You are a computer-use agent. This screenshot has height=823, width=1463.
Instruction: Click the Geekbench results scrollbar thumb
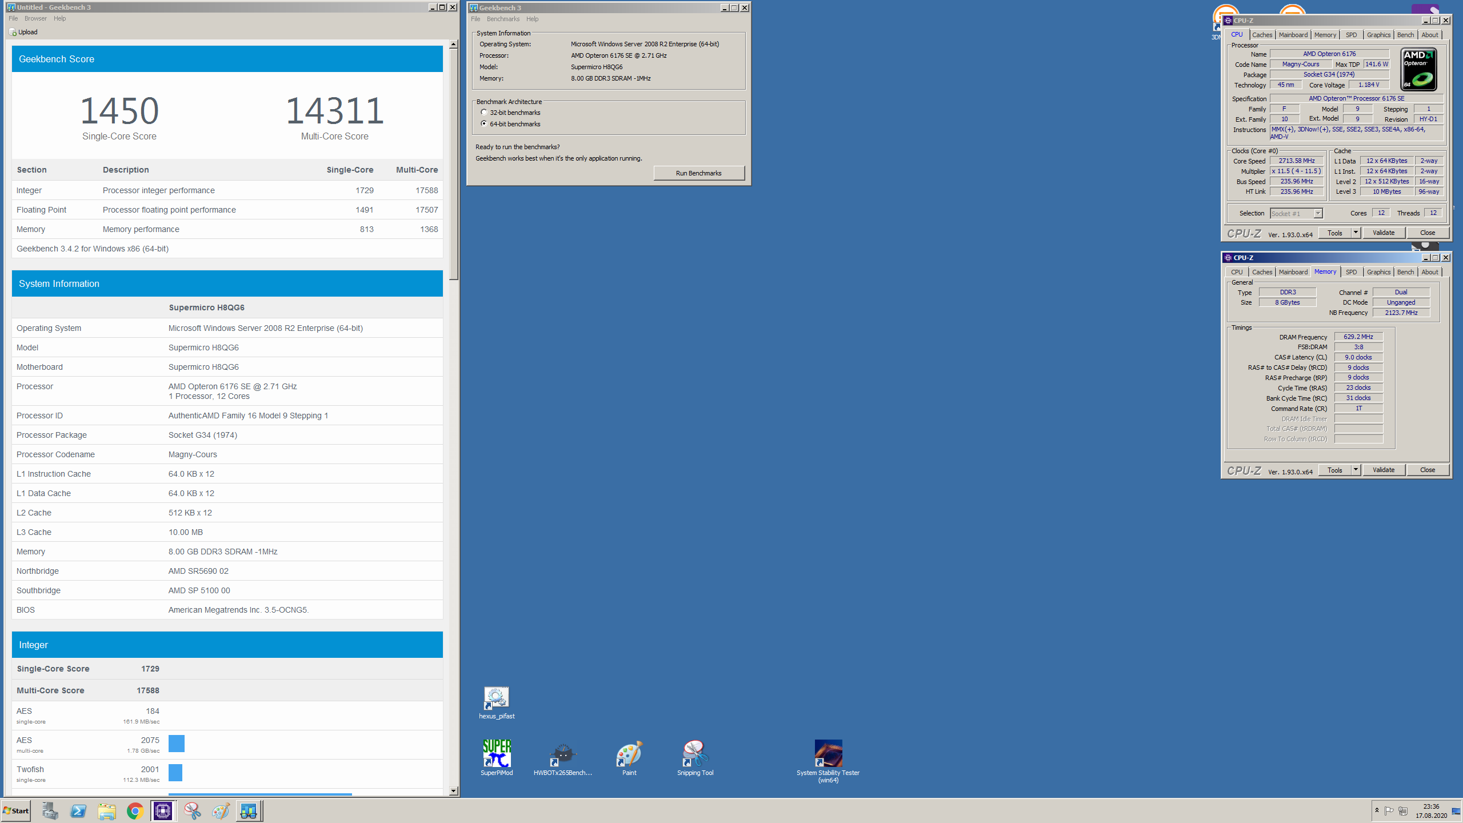[453, 165]
